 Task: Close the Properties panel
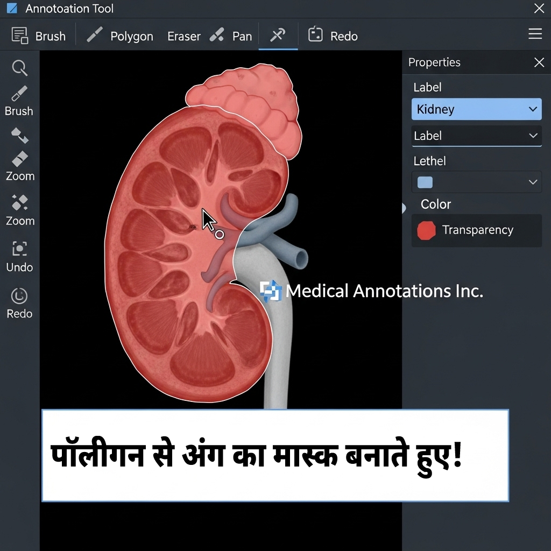point(539,62)
